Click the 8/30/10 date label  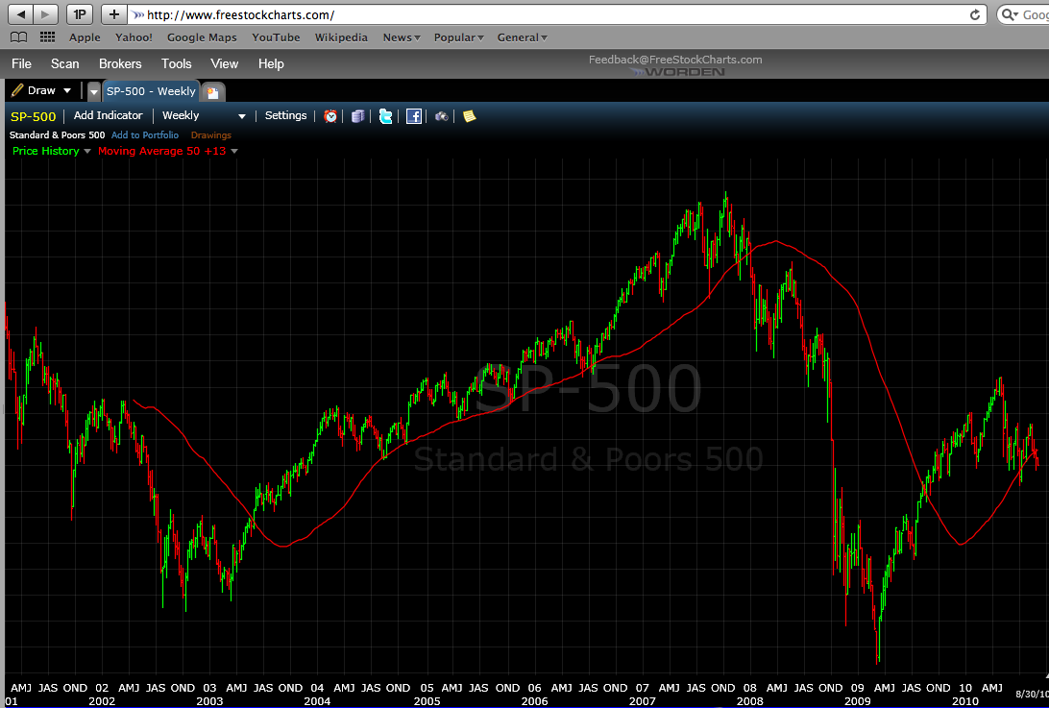click(x=1032, y=695)
